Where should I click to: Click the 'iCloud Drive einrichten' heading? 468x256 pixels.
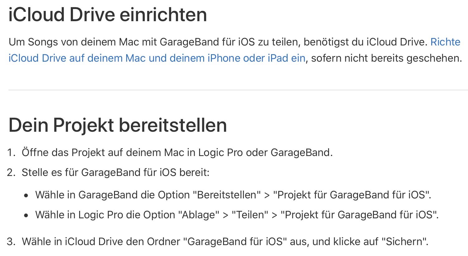(x=107, y=15)
